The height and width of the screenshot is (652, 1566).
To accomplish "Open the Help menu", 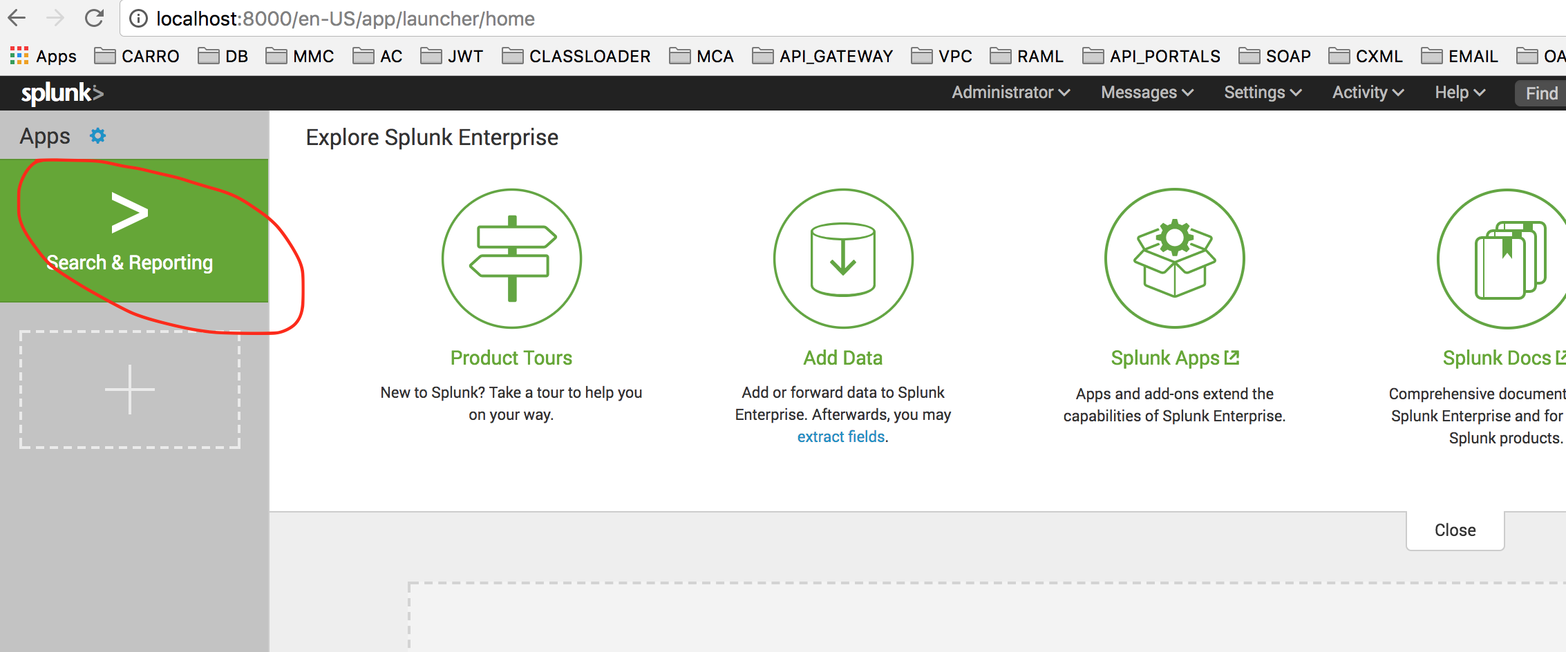I will click(x=1460, y=93).
